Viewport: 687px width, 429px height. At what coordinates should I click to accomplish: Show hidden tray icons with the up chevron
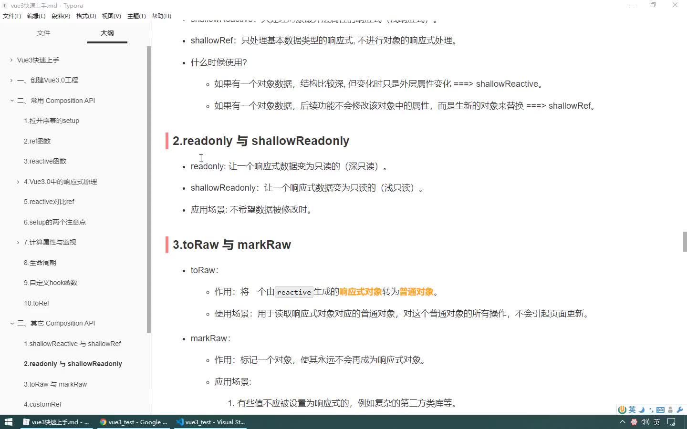tap(622, 422)
